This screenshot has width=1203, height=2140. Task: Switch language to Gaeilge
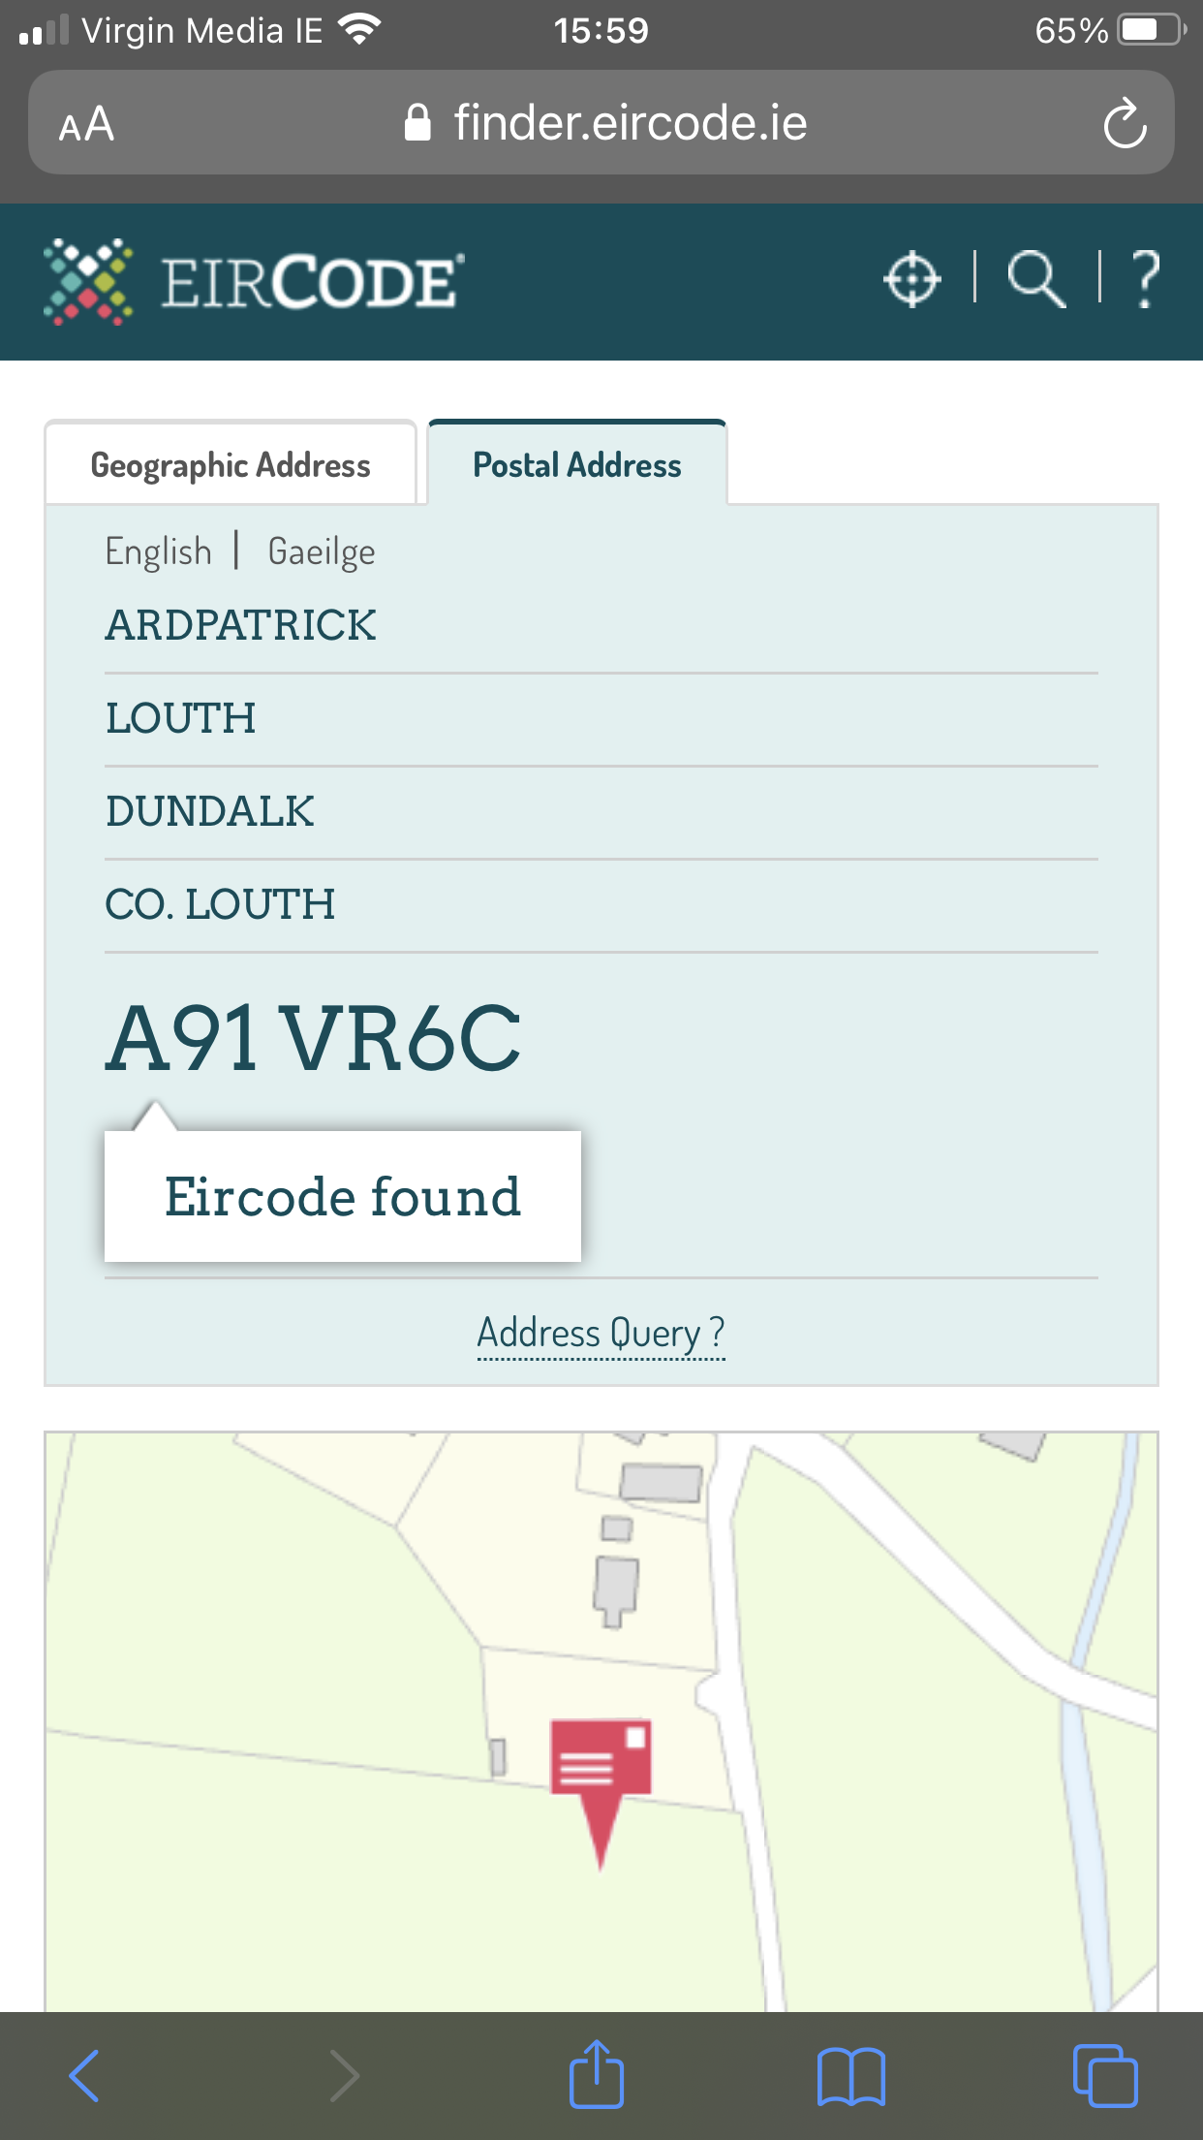click(x=322, y=551)
